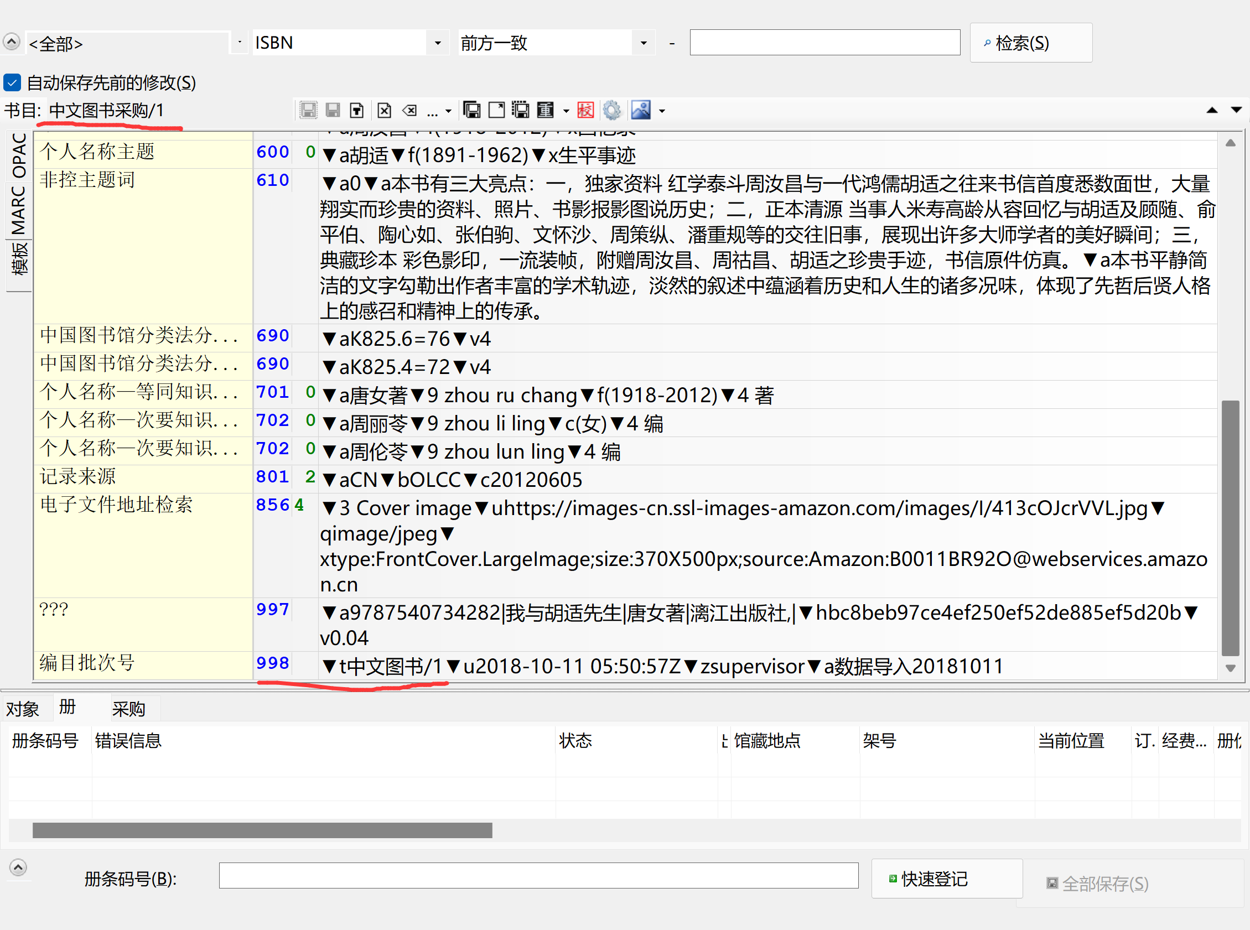Screen dimensions: 1250x930
Task: Open the ISBN search field dropdown
Action: click(x=438, y=43)
